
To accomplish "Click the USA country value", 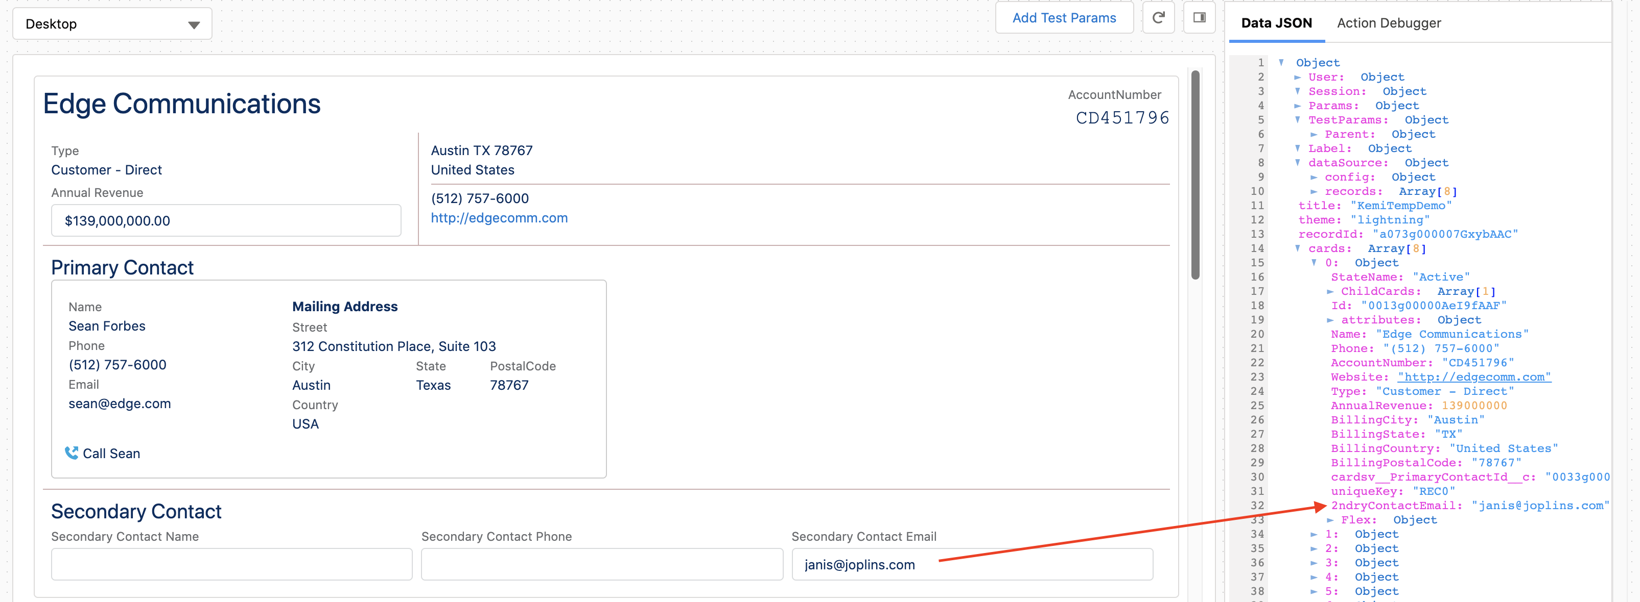I will (306, 424).
